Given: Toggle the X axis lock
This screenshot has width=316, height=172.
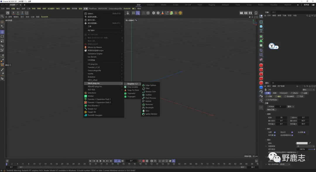Looking at the screenshot, I should point(13,13).
